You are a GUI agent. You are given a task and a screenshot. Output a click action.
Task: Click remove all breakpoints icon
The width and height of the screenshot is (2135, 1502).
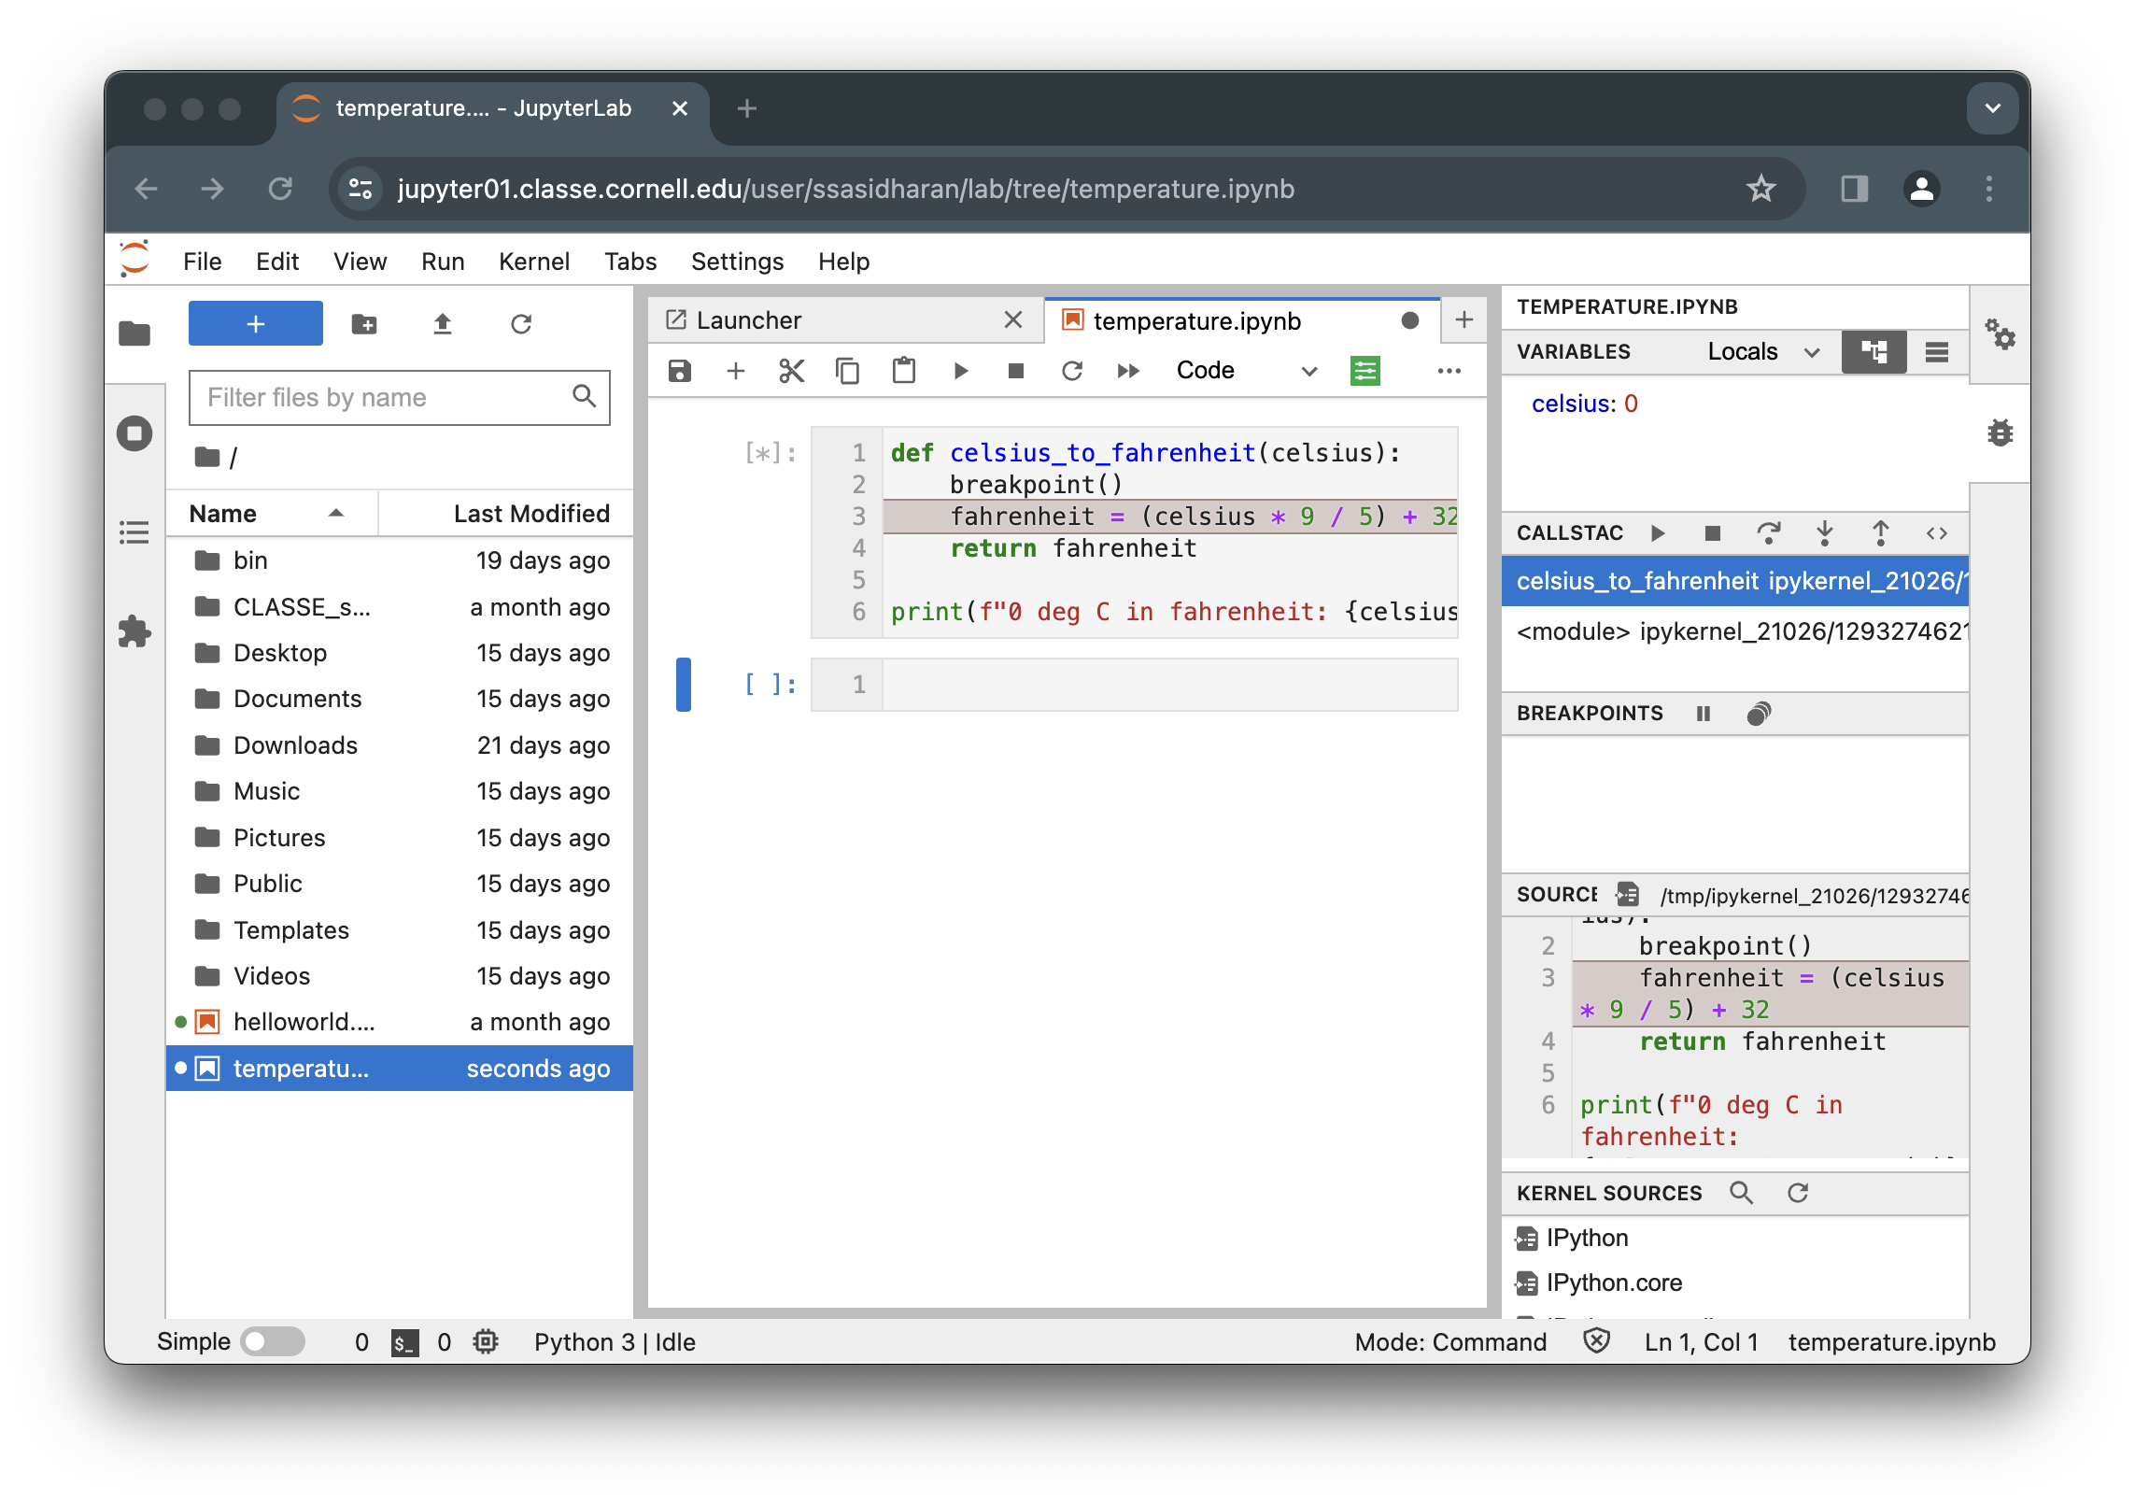1759,714
